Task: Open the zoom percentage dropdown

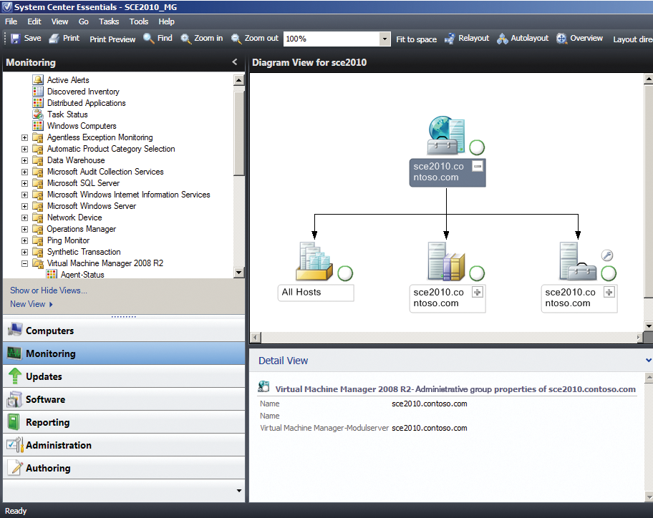Action: (384, 38)
